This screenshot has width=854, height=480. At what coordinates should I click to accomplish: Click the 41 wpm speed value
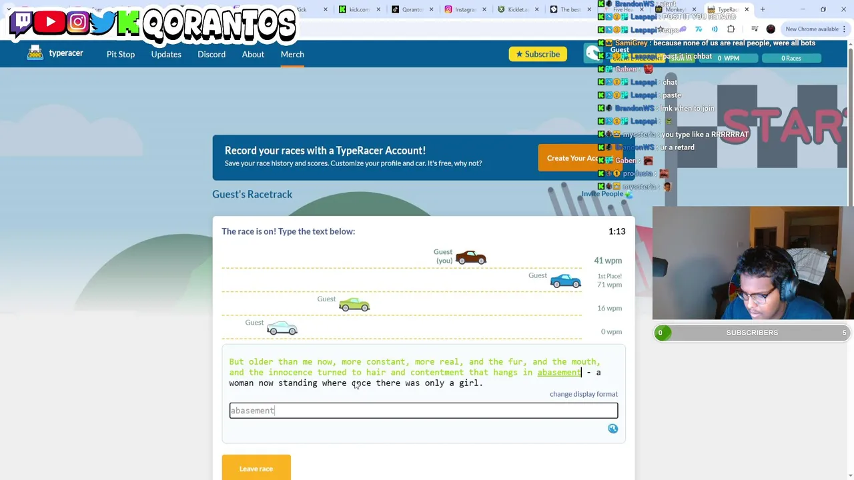click(x=608, y=261)
